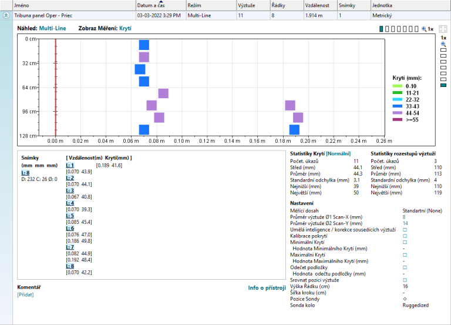Select the filled teal horizontal zoom box
The width and height of the screenshot is (451, 325).
pos(381,29)
